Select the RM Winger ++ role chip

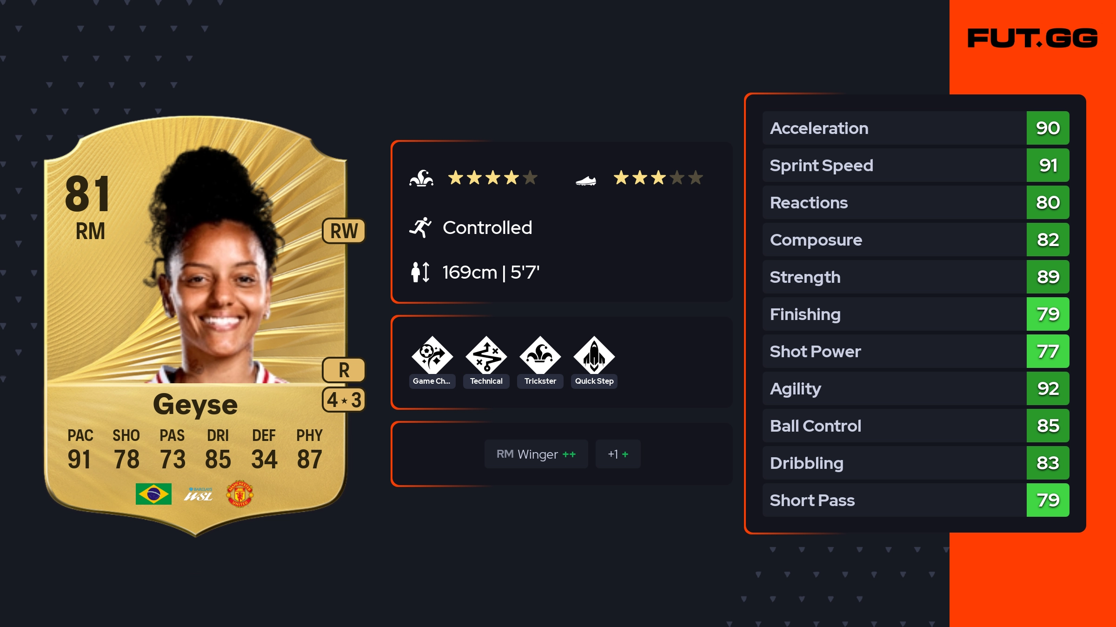click(x=536, y=454)
